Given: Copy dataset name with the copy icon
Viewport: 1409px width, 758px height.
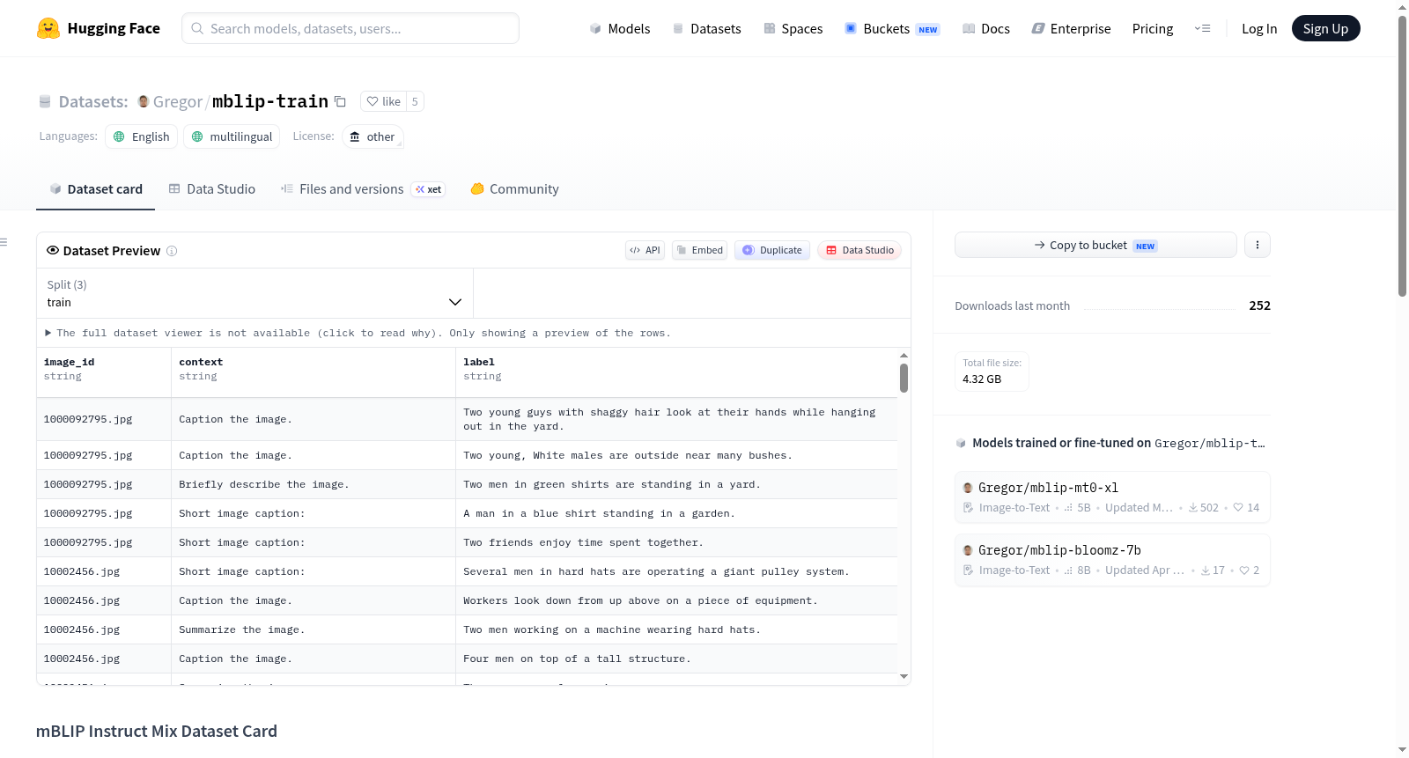Looking at the screenshot, I should 340,101.
